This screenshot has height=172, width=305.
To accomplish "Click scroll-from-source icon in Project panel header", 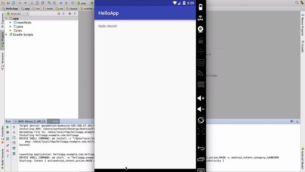I will click(59, 14).
